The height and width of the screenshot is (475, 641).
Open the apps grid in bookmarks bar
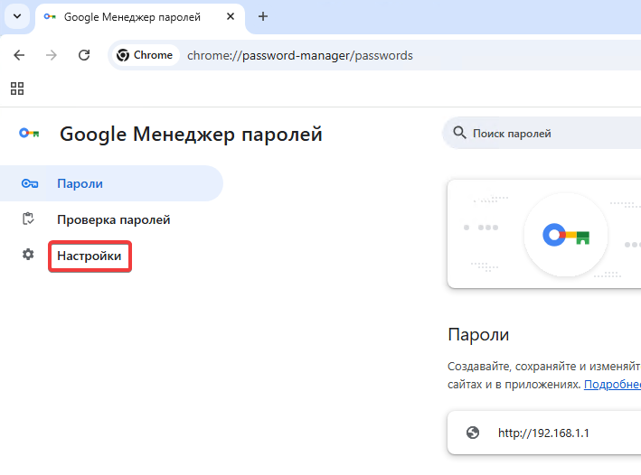click(x=17, y=88)
